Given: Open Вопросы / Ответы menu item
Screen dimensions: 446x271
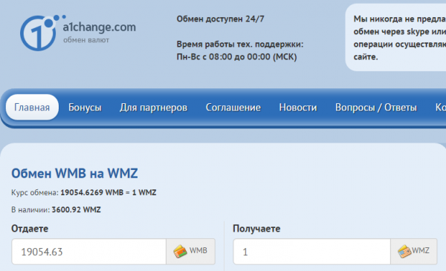Looking at the screenshot, I should (375, 108).
